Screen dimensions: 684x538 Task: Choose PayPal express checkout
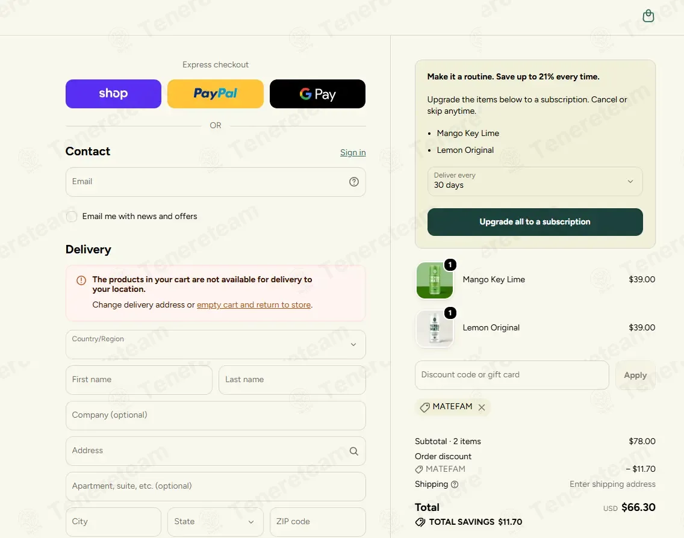[216, 94]
